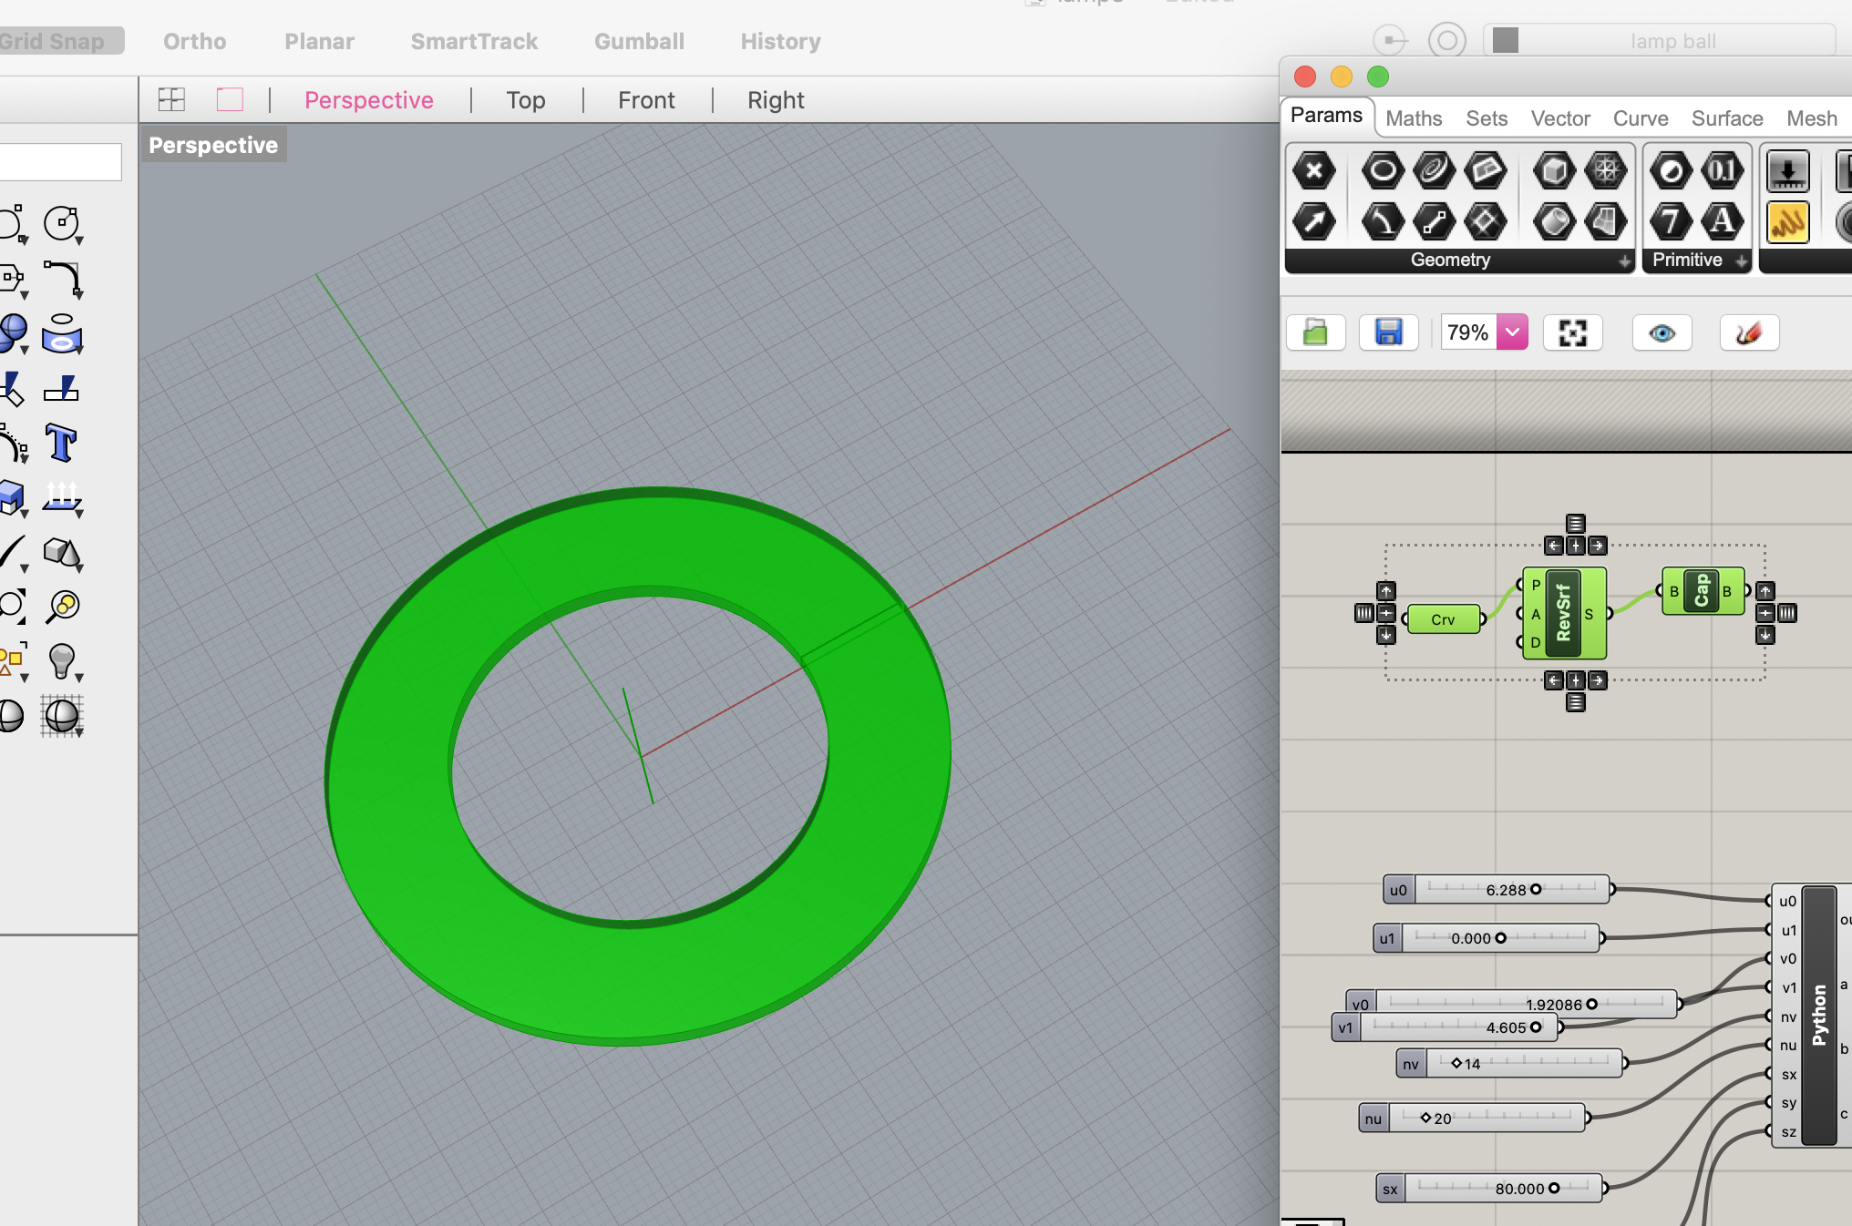The width and height of the screenshot is (1852, 1226).
Task: Select the curve fillet tool icon
Action: [63, 279]
